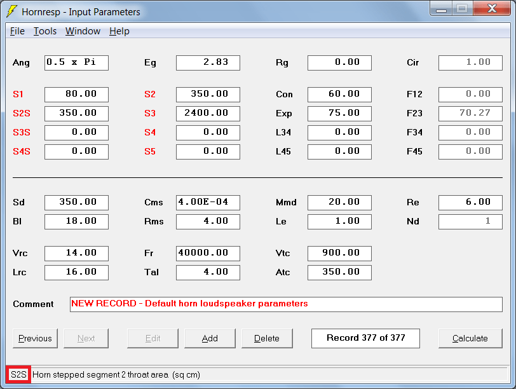Add a new record with Add

pos(210,338)
